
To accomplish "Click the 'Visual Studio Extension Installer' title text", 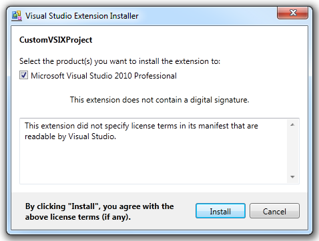I will [82, 16].
